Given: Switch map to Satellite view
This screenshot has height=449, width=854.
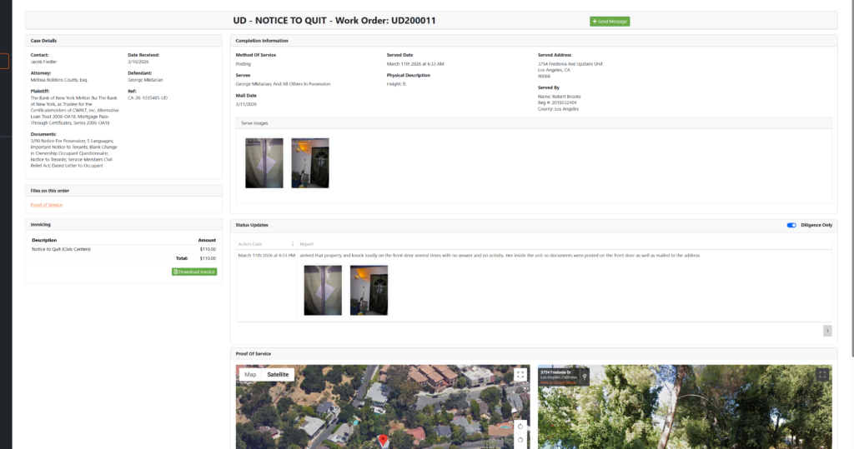Looking at the screenshot, I should point(278,375).
